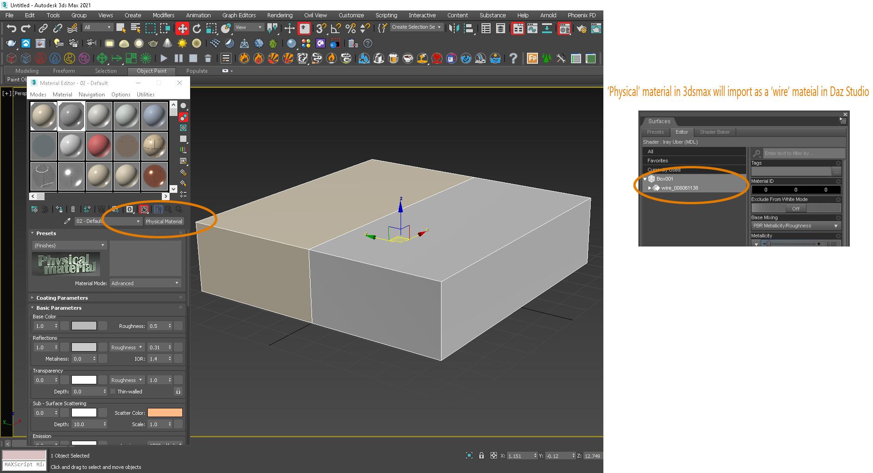873x473 pixels.
Task: Click the Mirror tool icon
Action: [454, 29]
